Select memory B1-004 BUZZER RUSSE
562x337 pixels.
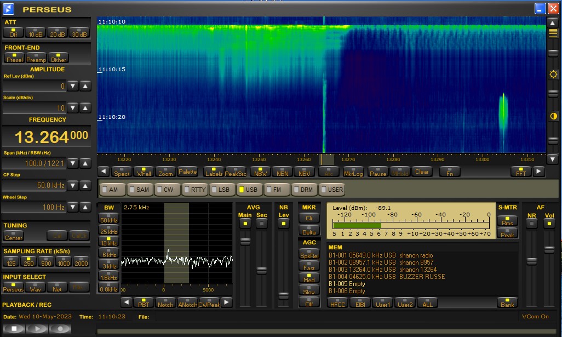click(x=387, y=277)
